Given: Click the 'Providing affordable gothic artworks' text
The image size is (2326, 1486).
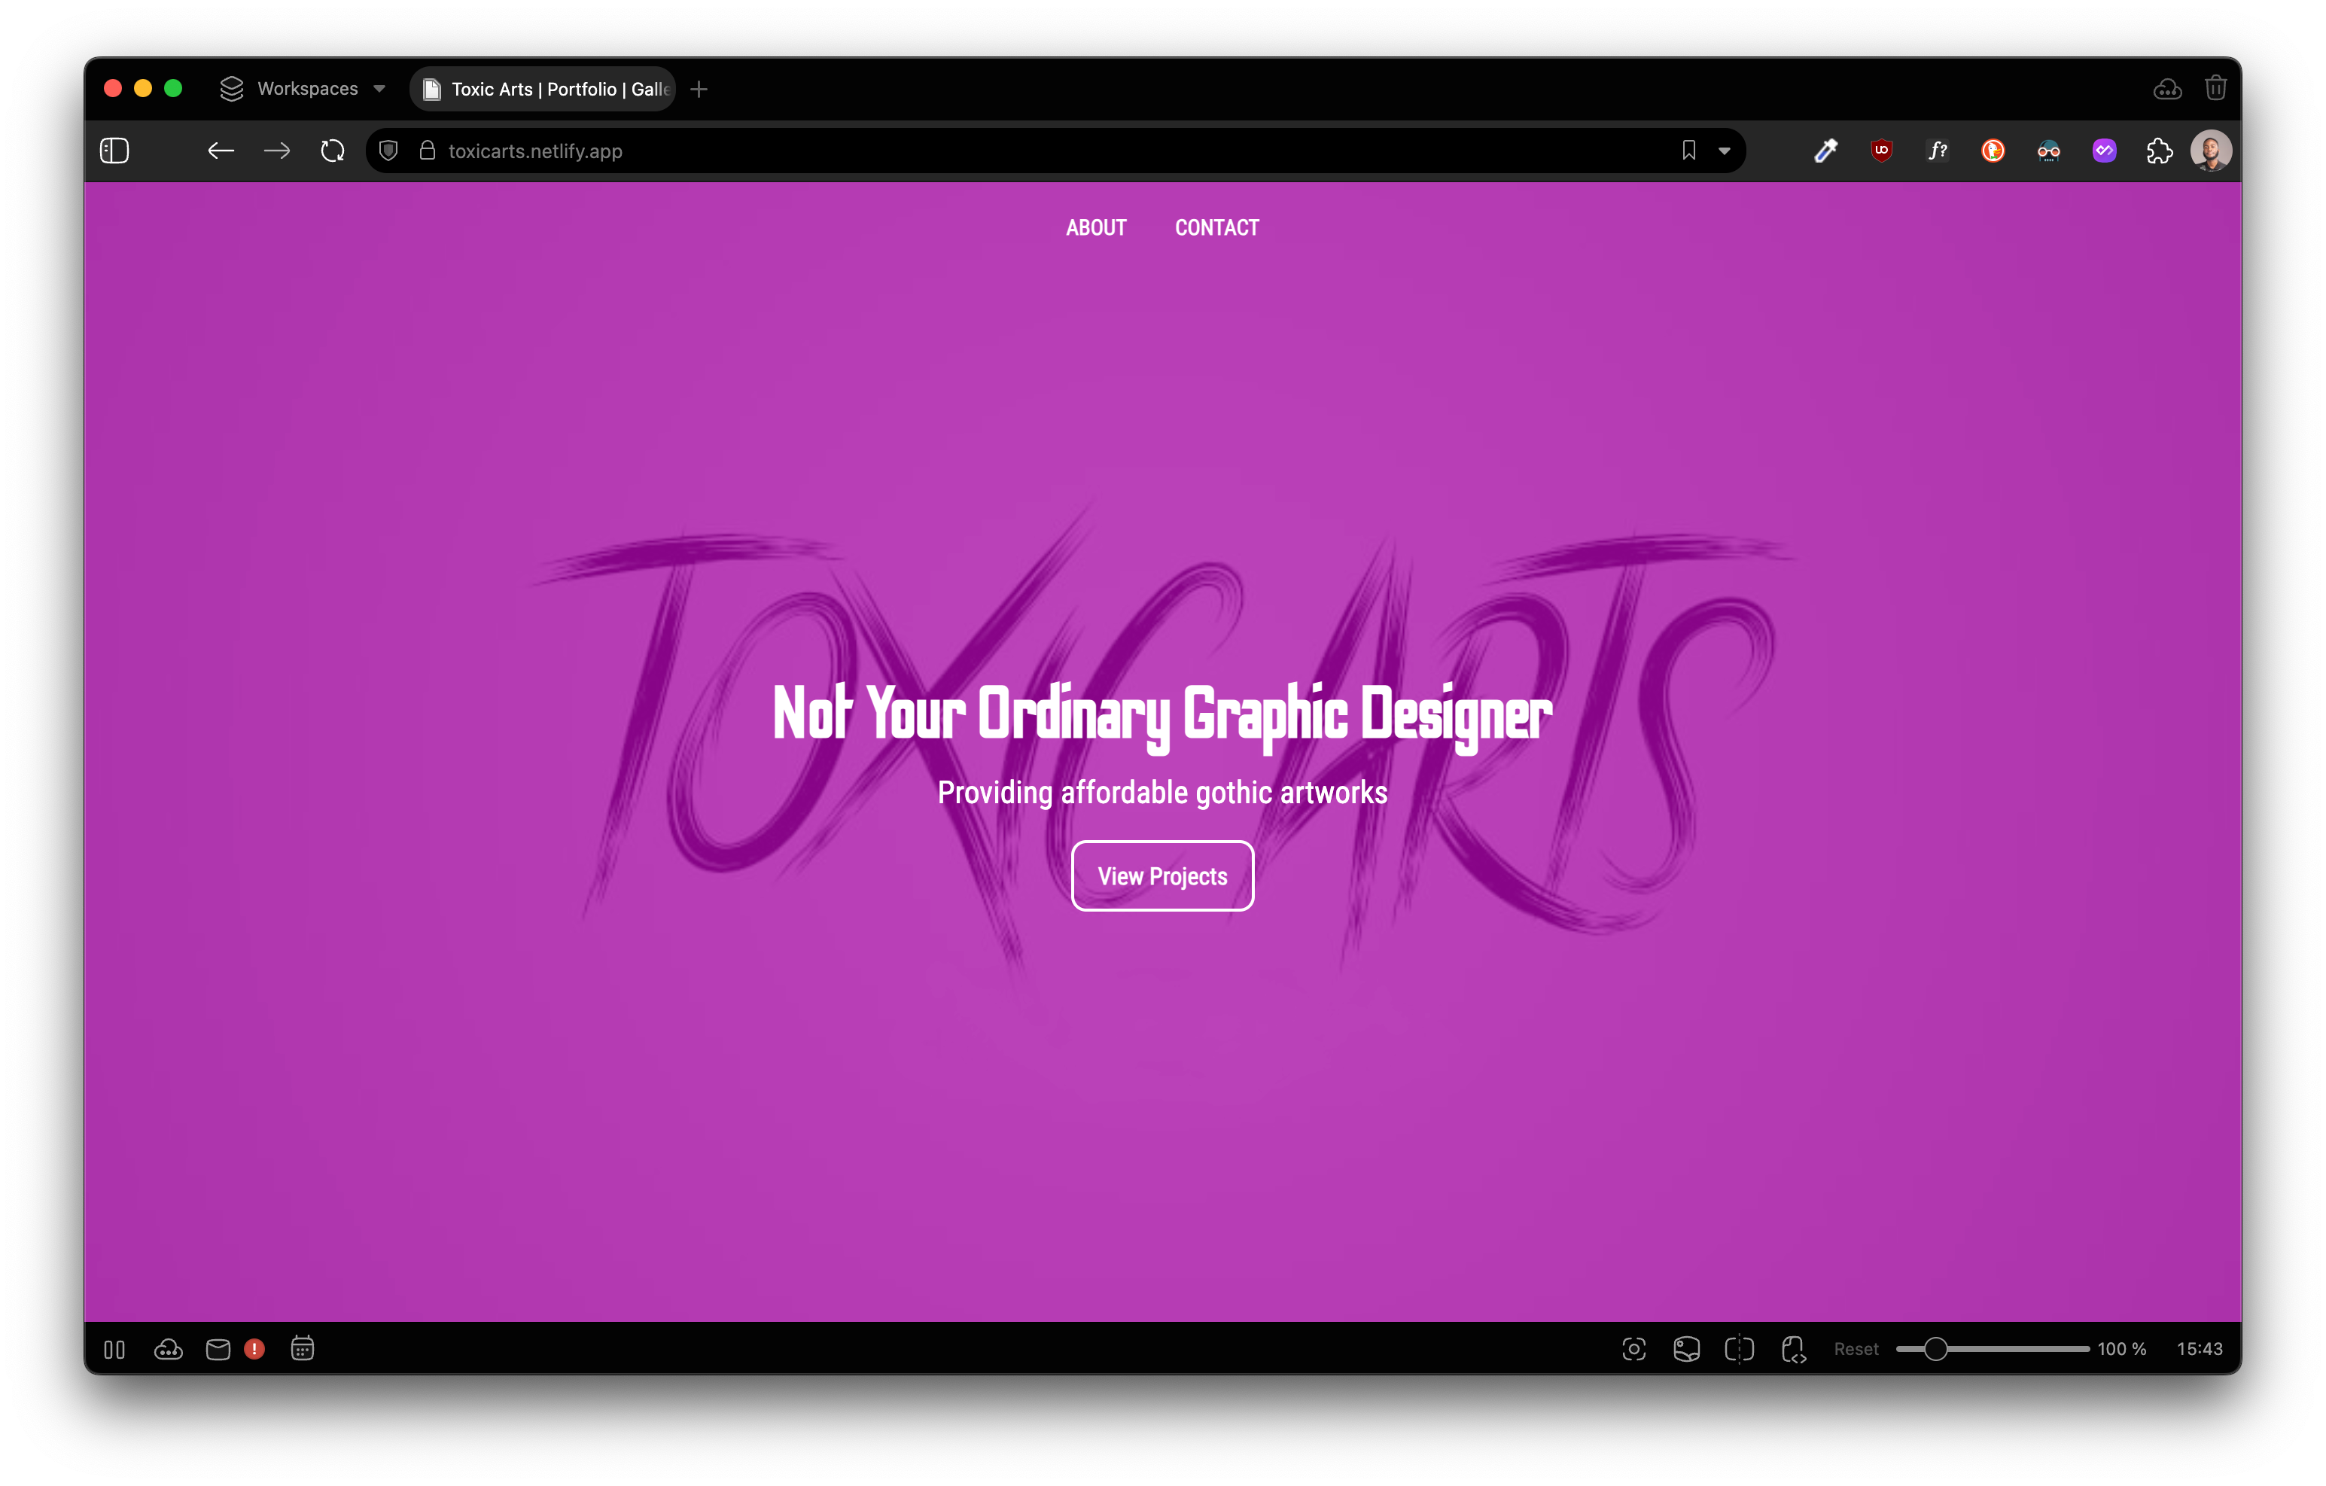Looking at the screenshot, I should 1163,793.
